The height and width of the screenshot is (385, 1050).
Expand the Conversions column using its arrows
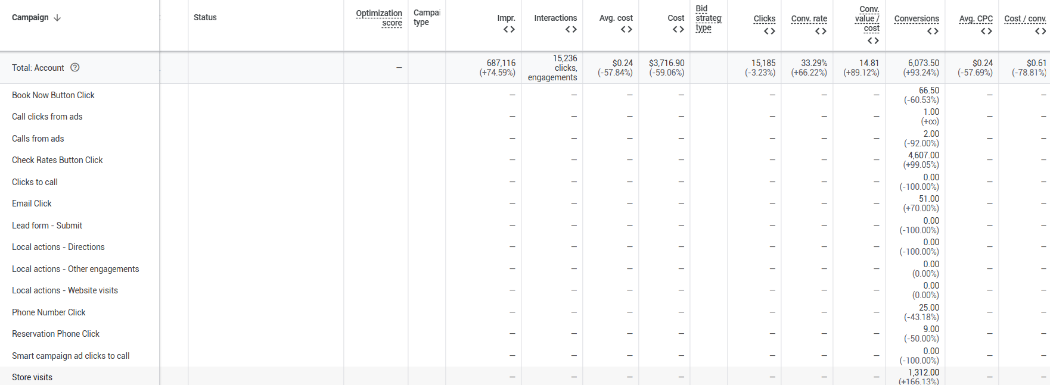[x=933, y=31]
